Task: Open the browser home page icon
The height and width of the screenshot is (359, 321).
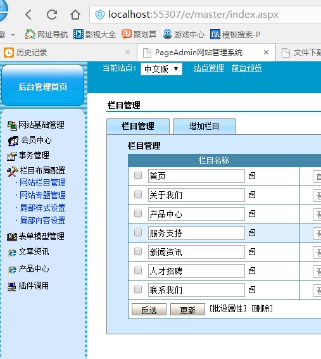Action: [75, 15]
